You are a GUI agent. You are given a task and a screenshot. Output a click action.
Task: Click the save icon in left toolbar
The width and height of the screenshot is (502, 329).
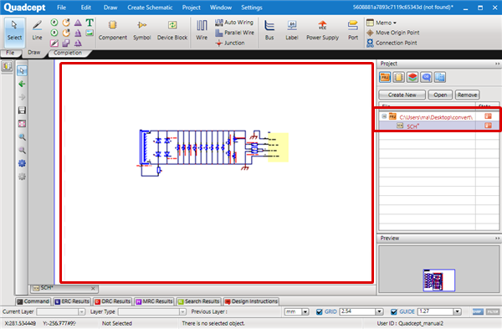(x=22, y=111)
